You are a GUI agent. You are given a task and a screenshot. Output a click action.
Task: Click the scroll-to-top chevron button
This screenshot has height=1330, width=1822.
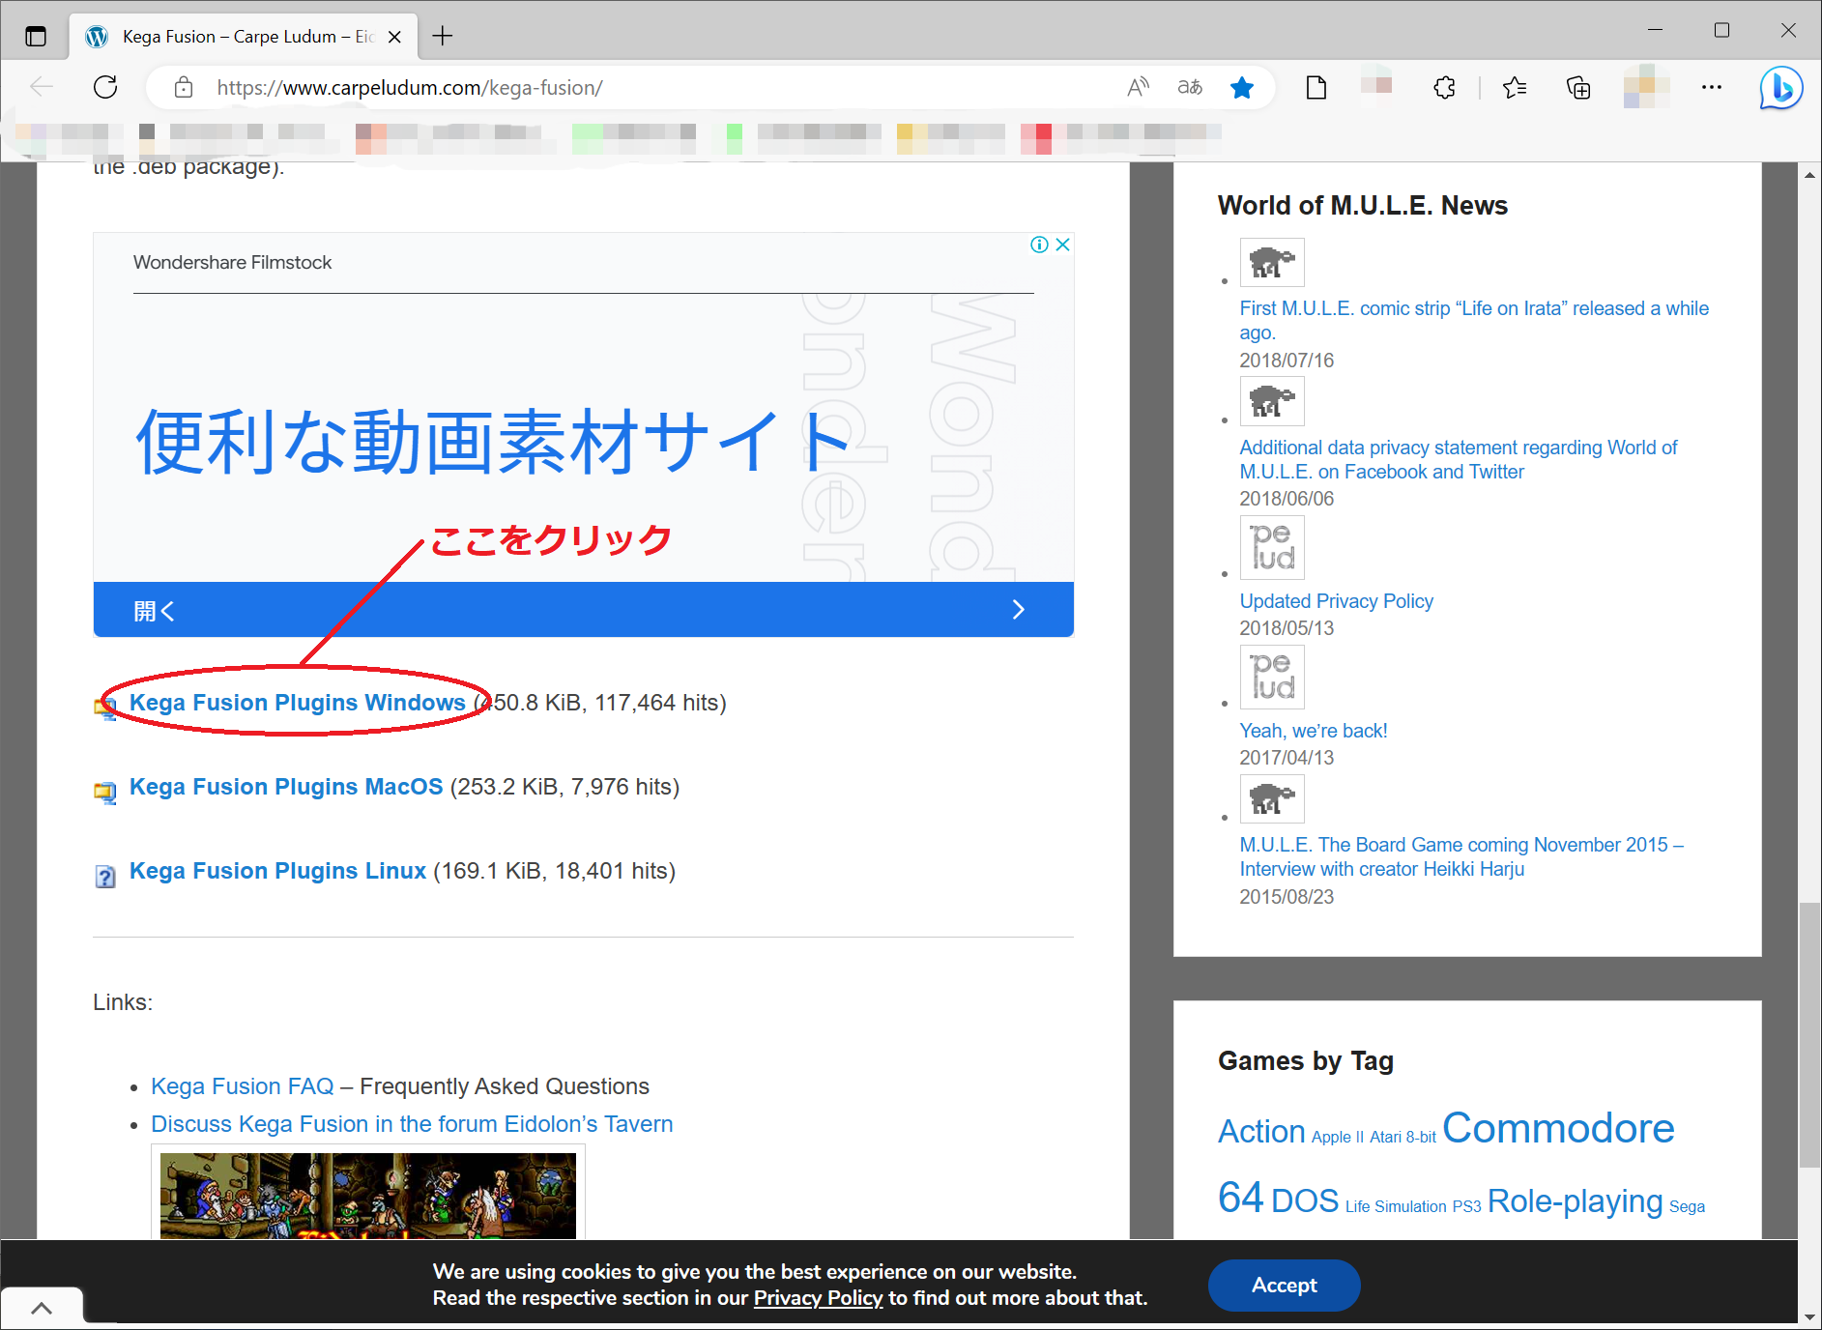coord(42,1308)
